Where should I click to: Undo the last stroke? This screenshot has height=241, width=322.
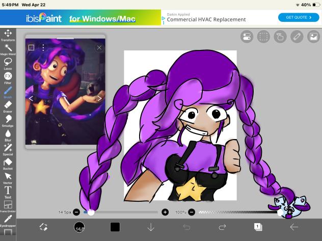point(186,227)
